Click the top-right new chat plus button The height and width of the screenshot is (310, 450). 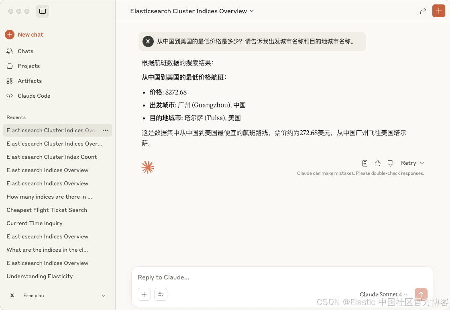point(438,11)
